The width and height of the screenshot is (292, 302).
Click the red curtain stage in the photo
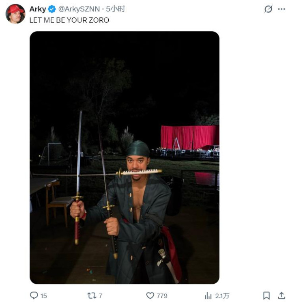click(x=189, y=137)
